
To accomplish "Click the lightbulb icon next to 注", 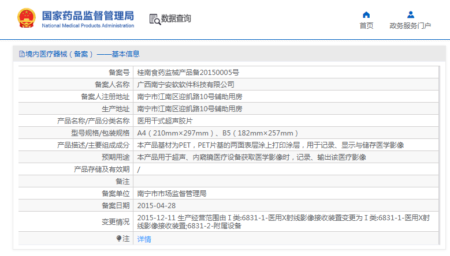I will (119, 238).
